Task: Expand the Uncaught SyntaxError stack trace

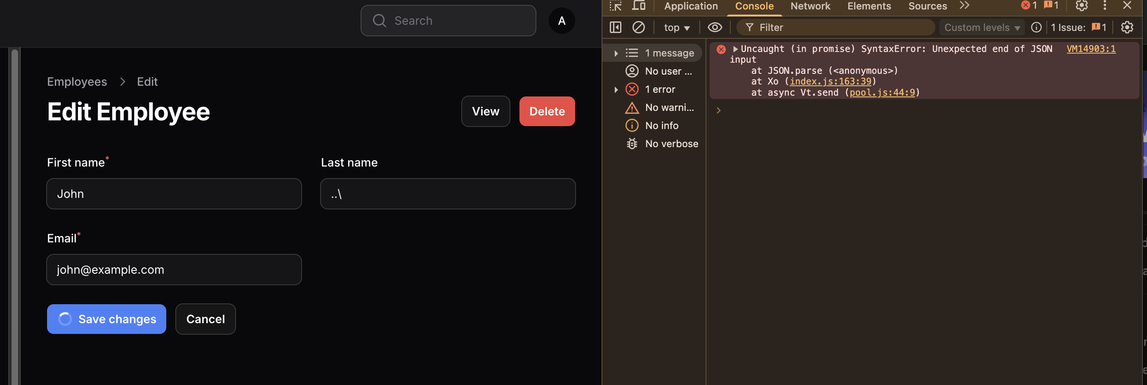Action: point(735,49)
